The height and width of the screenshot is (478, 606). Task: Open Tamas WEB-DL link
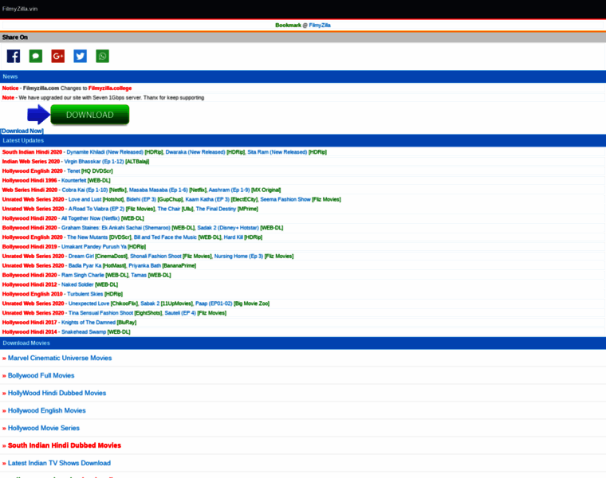point(139,275)
